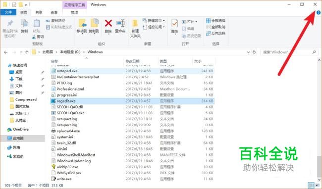The width and height of the screenshot is (322, 189).
Task: Click the Up one level arrow
Action: [x=27, y=52]
